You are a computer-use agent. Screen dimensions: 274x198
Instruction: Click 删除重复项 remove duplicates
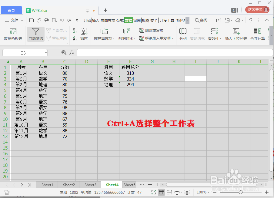coord(151,30)
